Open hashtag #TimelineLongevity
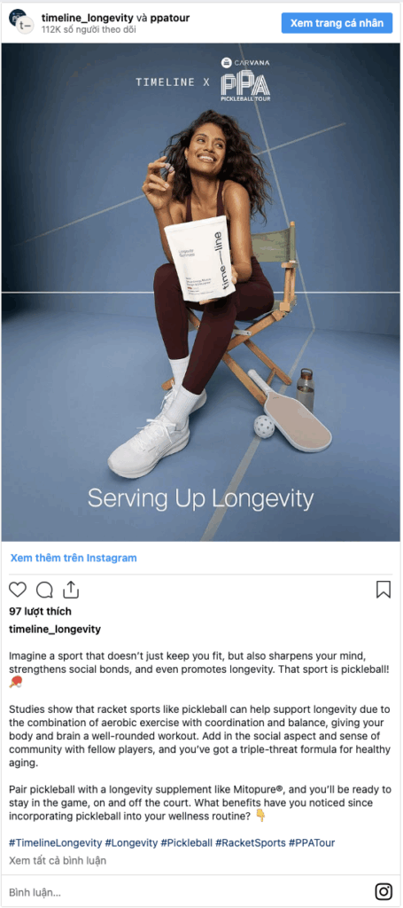The width and height of the screenshot is (403, 908). coord(56,842)
